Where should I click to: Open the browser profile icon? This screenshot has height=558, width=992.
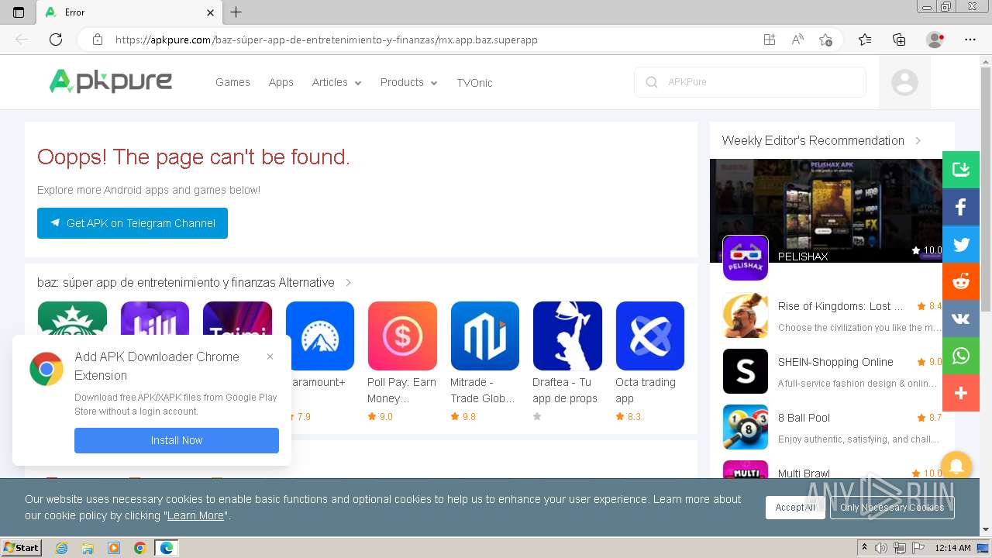pos(935,40)
